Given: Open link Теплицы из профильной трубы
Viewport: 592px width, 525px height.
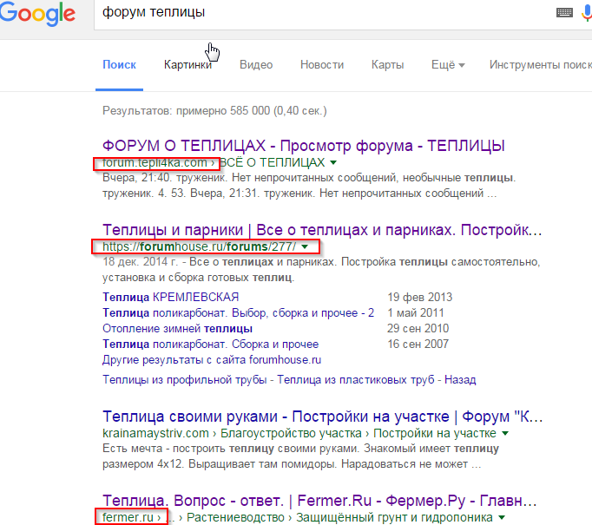Looking at the screenshot, I should point(185,379).
